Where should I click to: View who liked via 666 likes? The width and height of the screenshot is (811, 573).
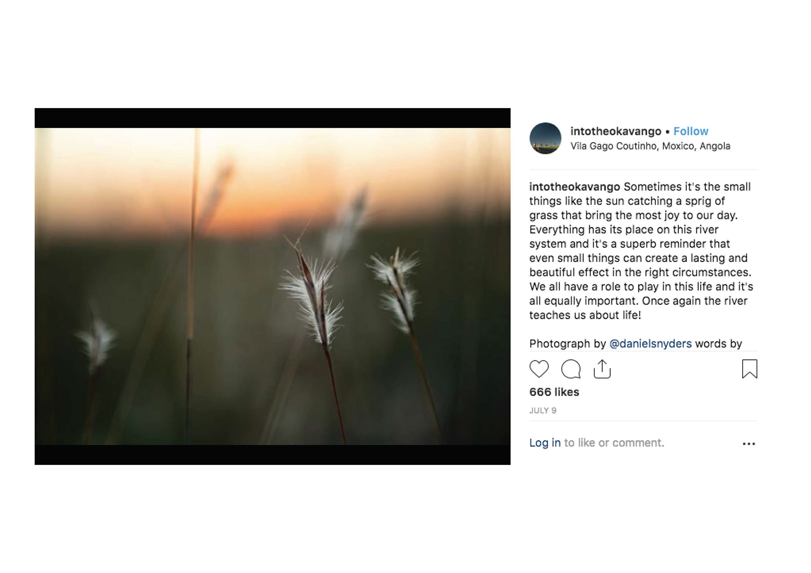[x=554, y=392]
